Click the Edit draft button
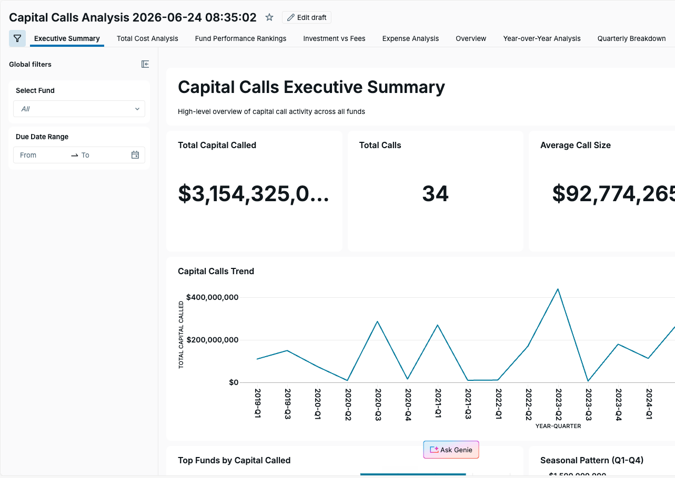675x478 pixels. point(307,17)
